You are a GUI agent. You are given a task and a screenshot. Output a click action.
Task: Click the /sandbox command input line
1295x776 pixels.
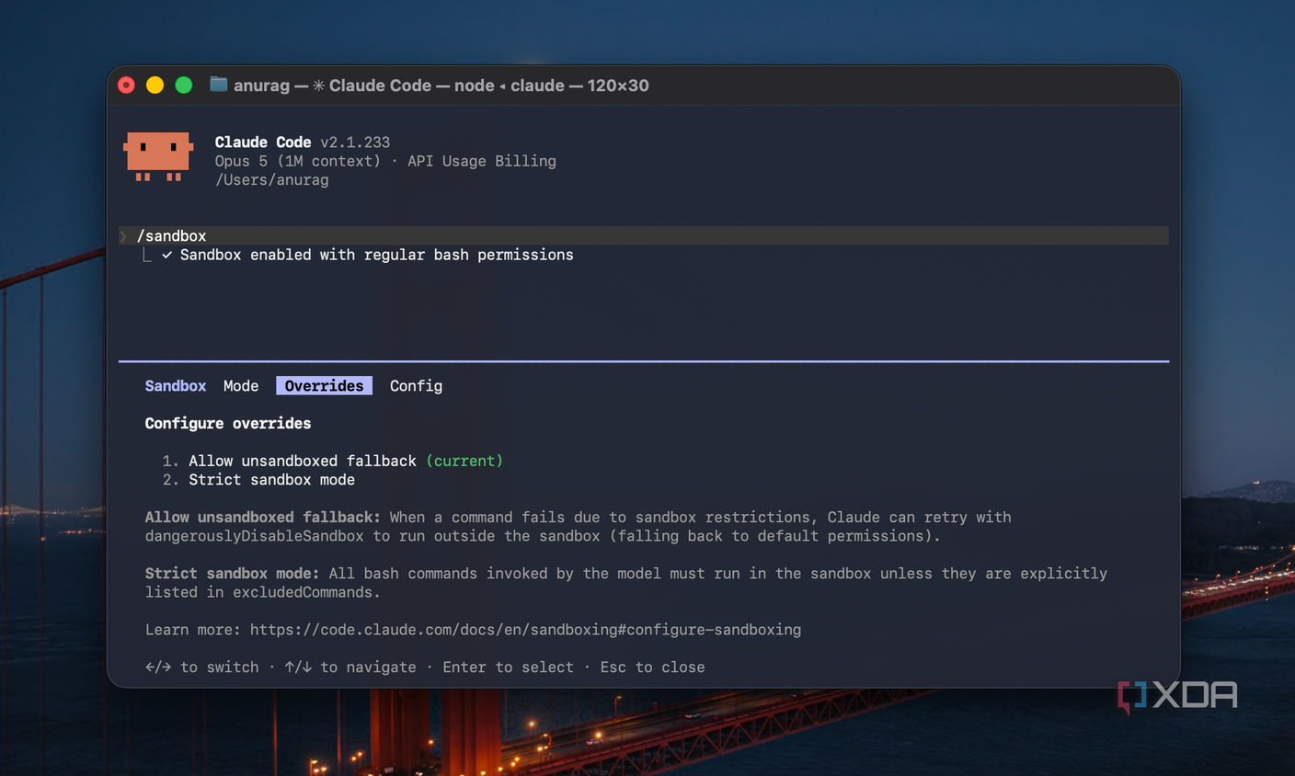[x=644, y=236]
